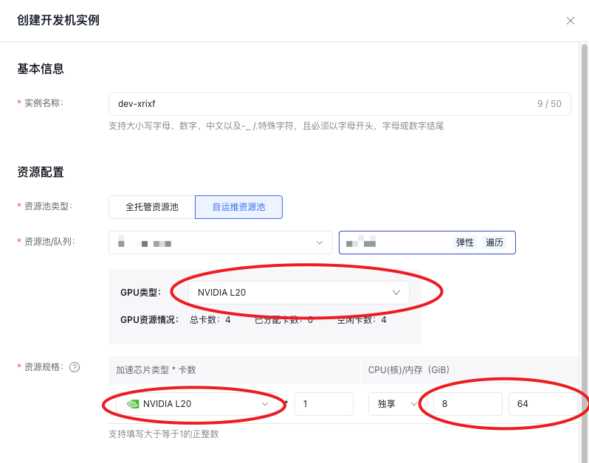Click the NVIDIA logo in chip selector
This screenshot has height=463, width=589.
[133, 404]
